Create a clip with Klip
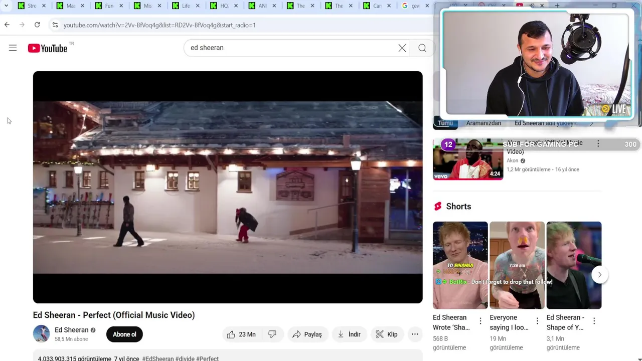The image size is (642, 361). tap(387, 334)
